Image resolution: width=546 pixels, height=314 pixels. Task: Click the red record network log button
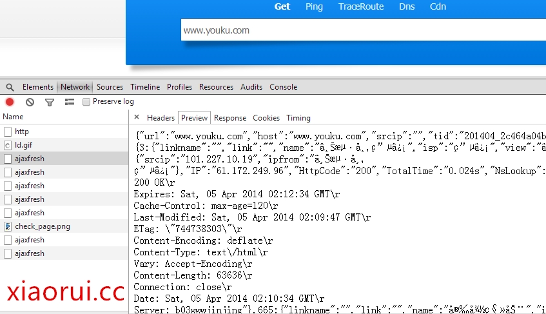pos(10,102)
